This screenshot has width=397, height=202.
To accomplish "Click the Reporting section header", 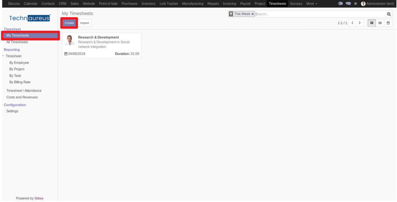I will click(x=12, y=50).
